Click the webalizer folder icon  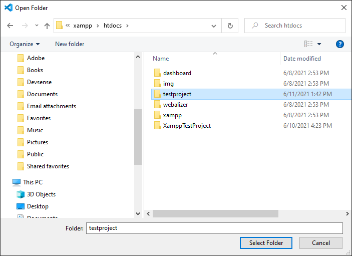coord(157,105)
